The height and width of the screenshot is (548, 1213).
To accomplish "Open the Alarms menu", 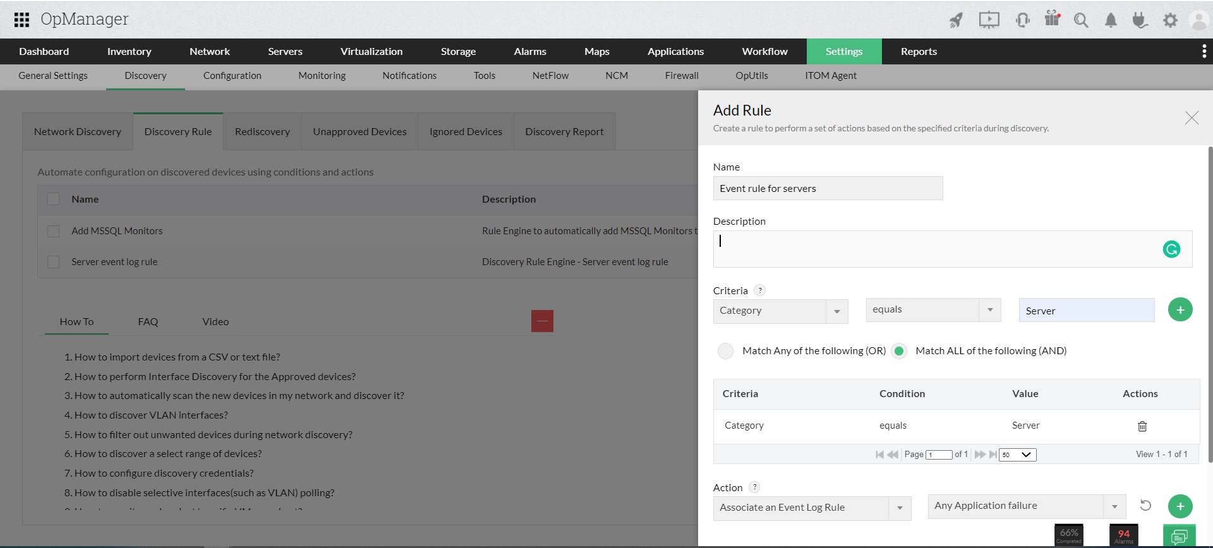I will coord(529,51).
